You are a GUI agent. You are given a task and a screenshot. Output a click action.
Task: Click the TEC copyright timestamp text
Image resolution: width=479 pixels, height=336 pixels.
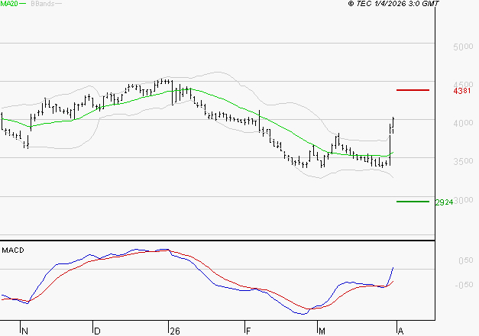[393, 4]
